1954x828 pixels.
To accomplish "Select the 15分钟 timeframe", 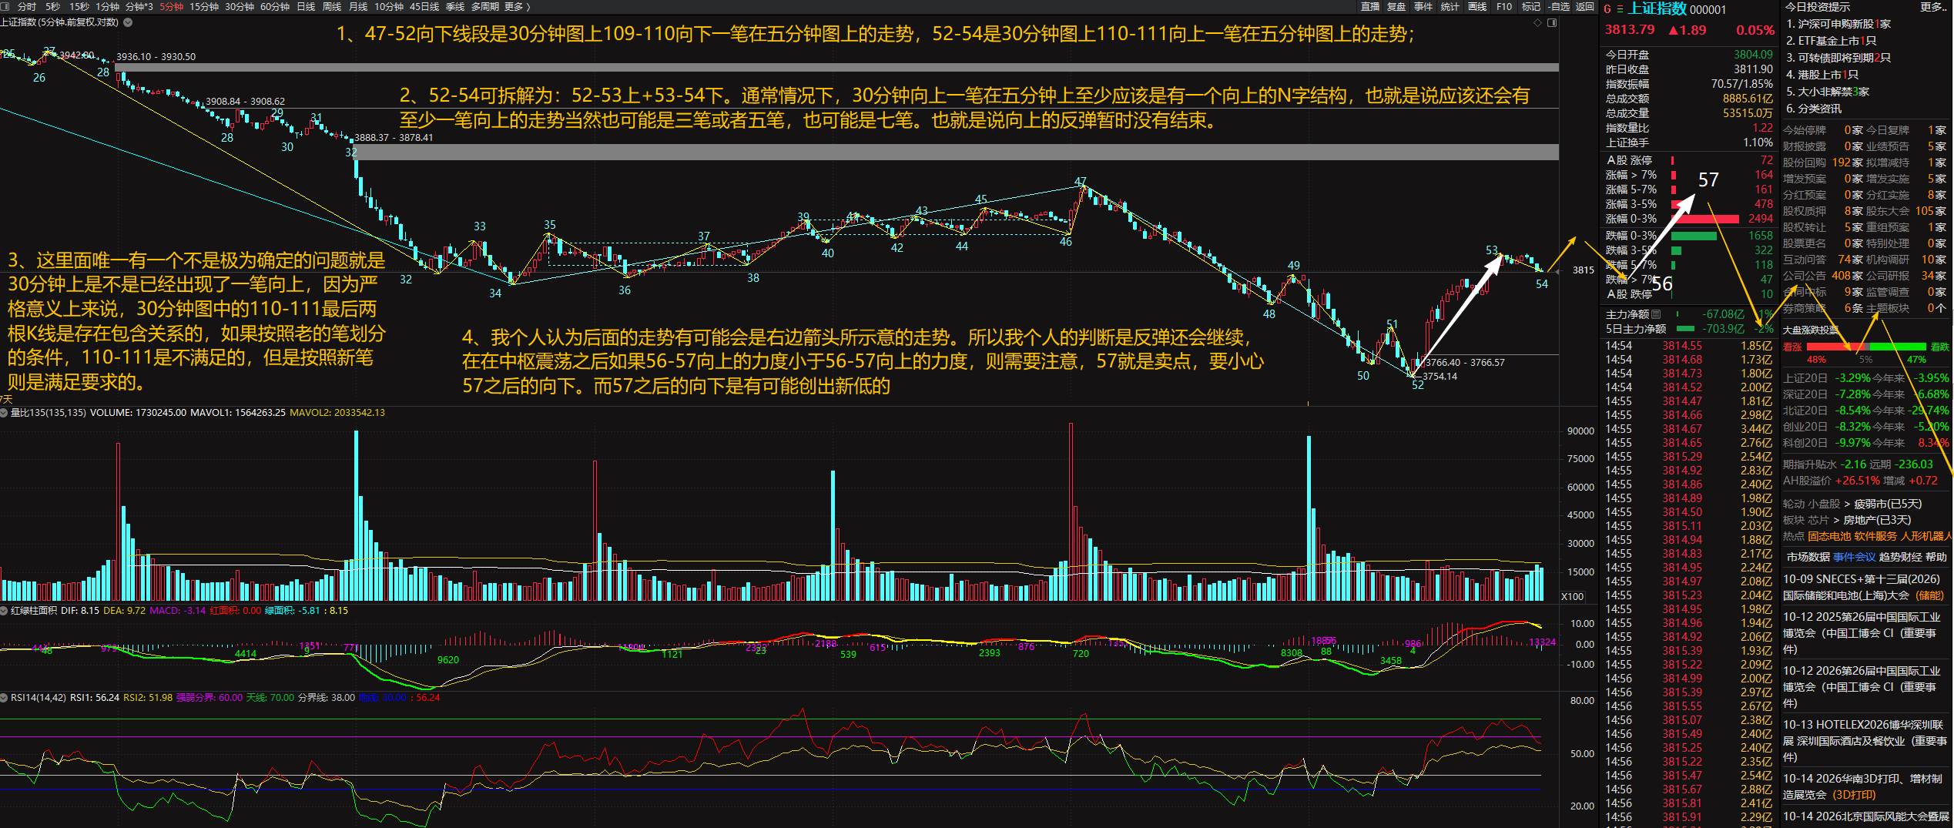I will click(x=204, y=6).
